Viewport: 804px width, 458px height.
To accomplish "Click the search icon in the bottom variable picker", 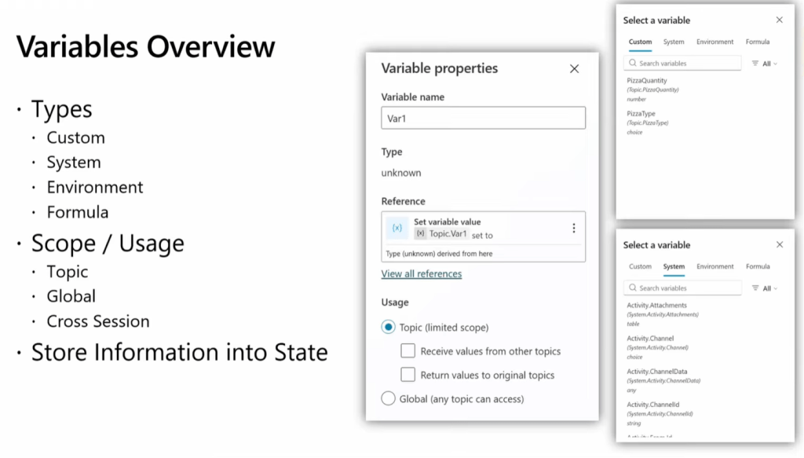I will click(x=633, y=288).
